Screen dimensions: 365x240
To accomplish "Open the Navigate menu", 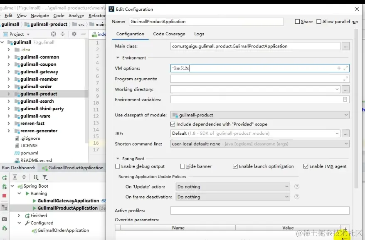I will [x=39, y=16].
